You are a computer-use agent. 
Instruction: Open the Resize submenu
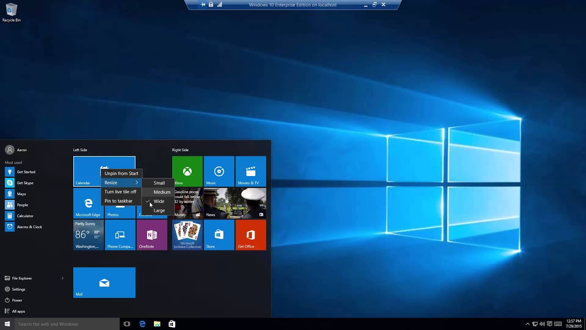(x=121, y=182)
